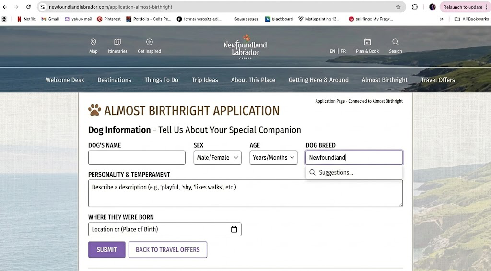Click the Suggestions search row
Viewport: 491px width, 271px height.
(x=354, y=172)
